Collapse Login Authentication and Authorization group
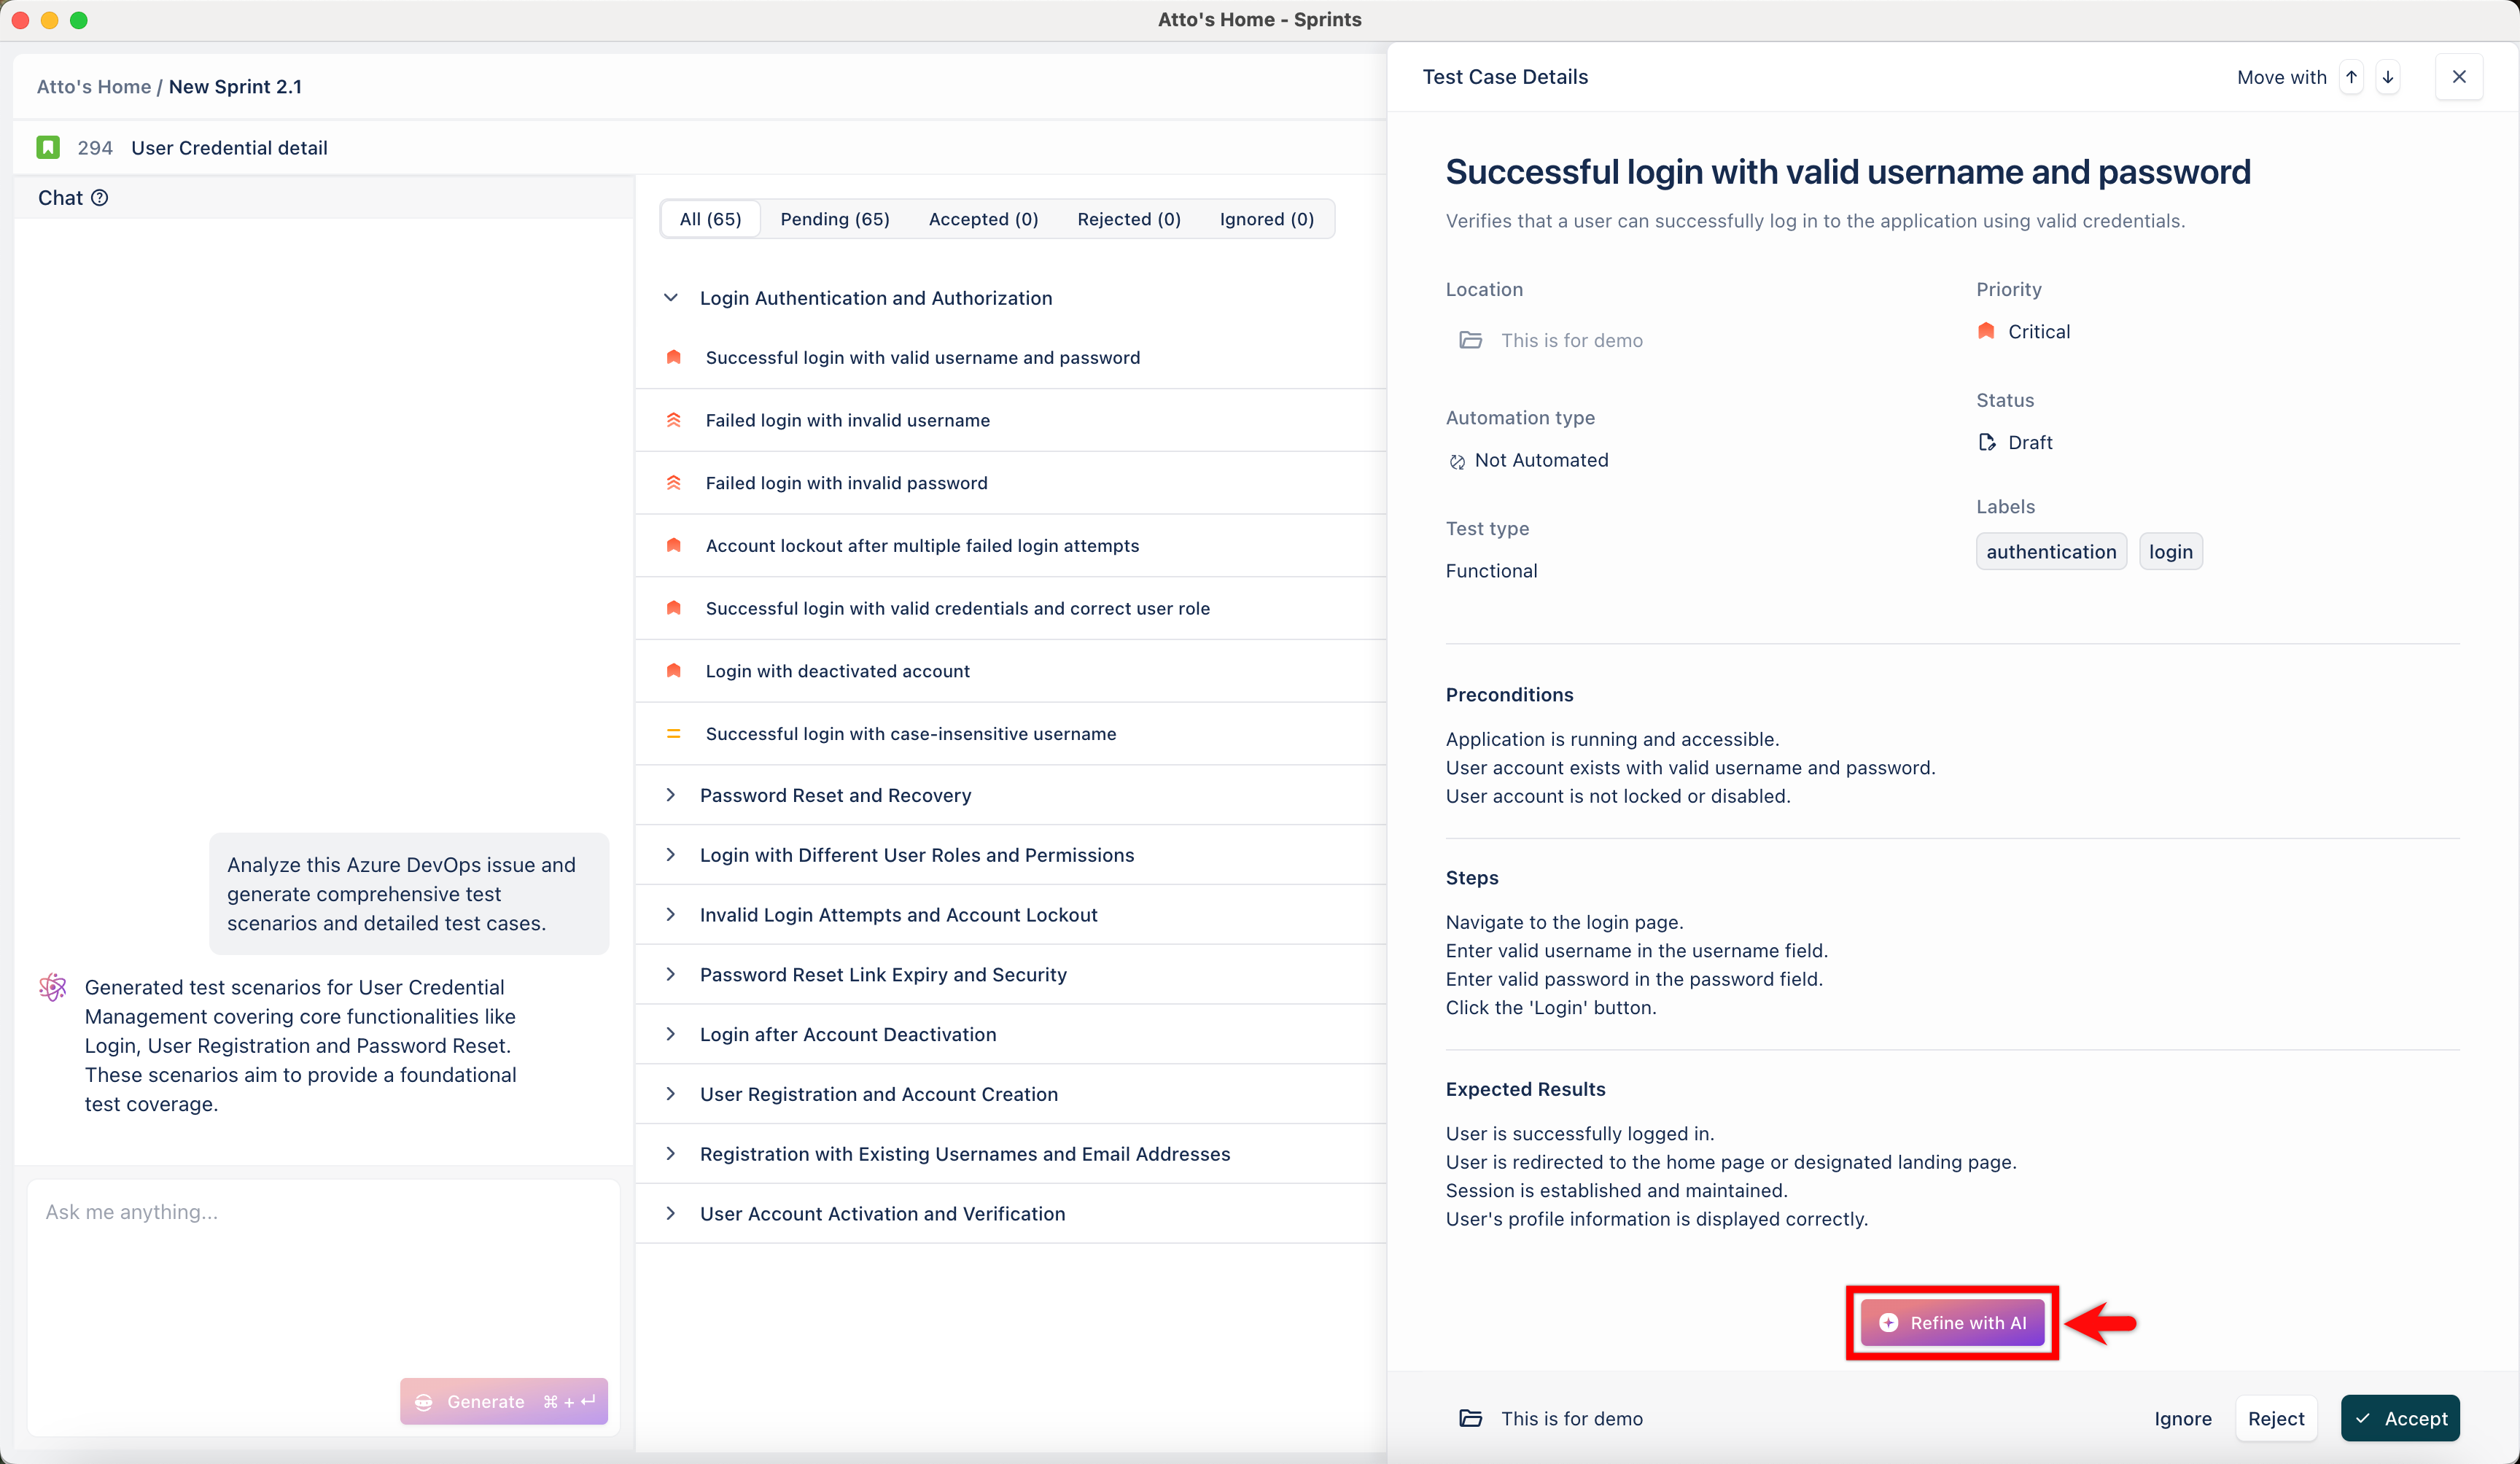The image size is (2520, 1464). pos(671,298)
